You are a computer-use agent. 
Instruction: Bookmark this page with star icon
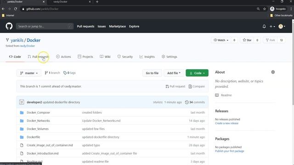click(265, 9)
